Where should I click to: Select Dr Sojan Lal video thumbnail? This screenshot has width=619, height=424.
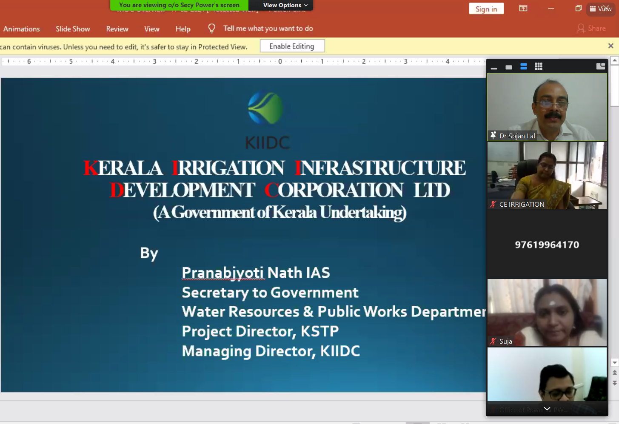coord(547,107)
